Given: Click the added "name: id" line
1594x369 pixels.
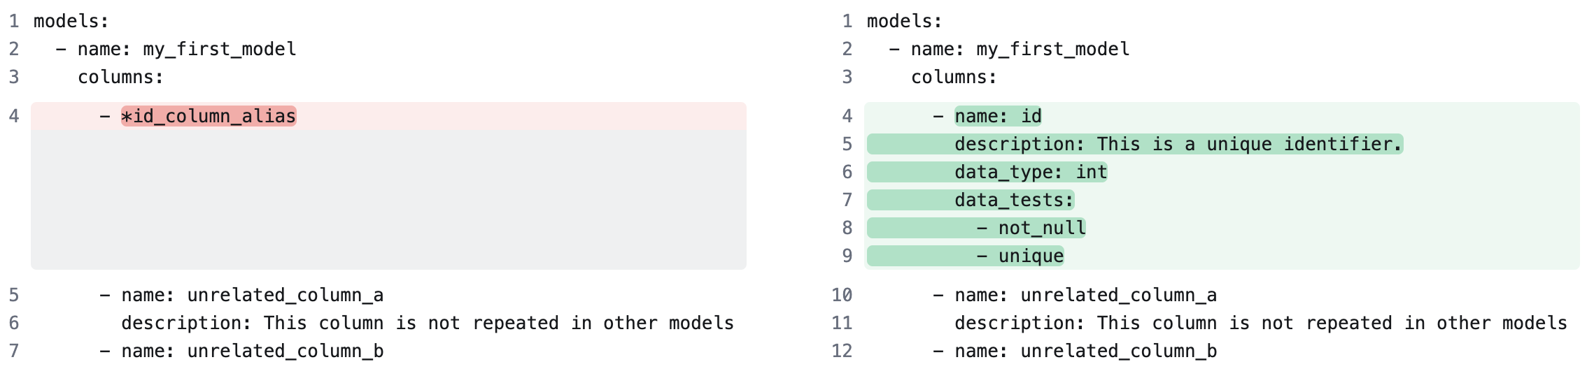Looking at the screenshot, I should [x=998, y=116].
